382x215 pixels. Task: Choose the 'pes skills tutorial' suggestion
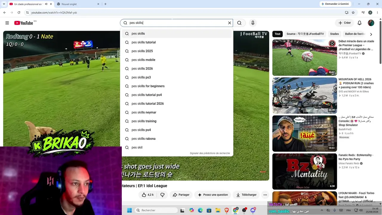(177, 42)
